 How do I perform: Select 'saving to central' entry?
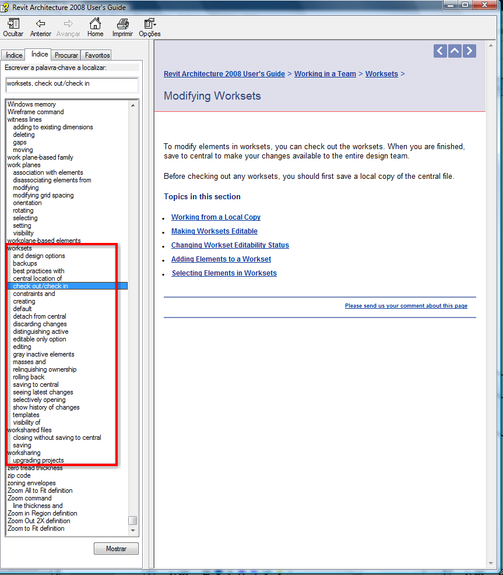tap(36, 384)
